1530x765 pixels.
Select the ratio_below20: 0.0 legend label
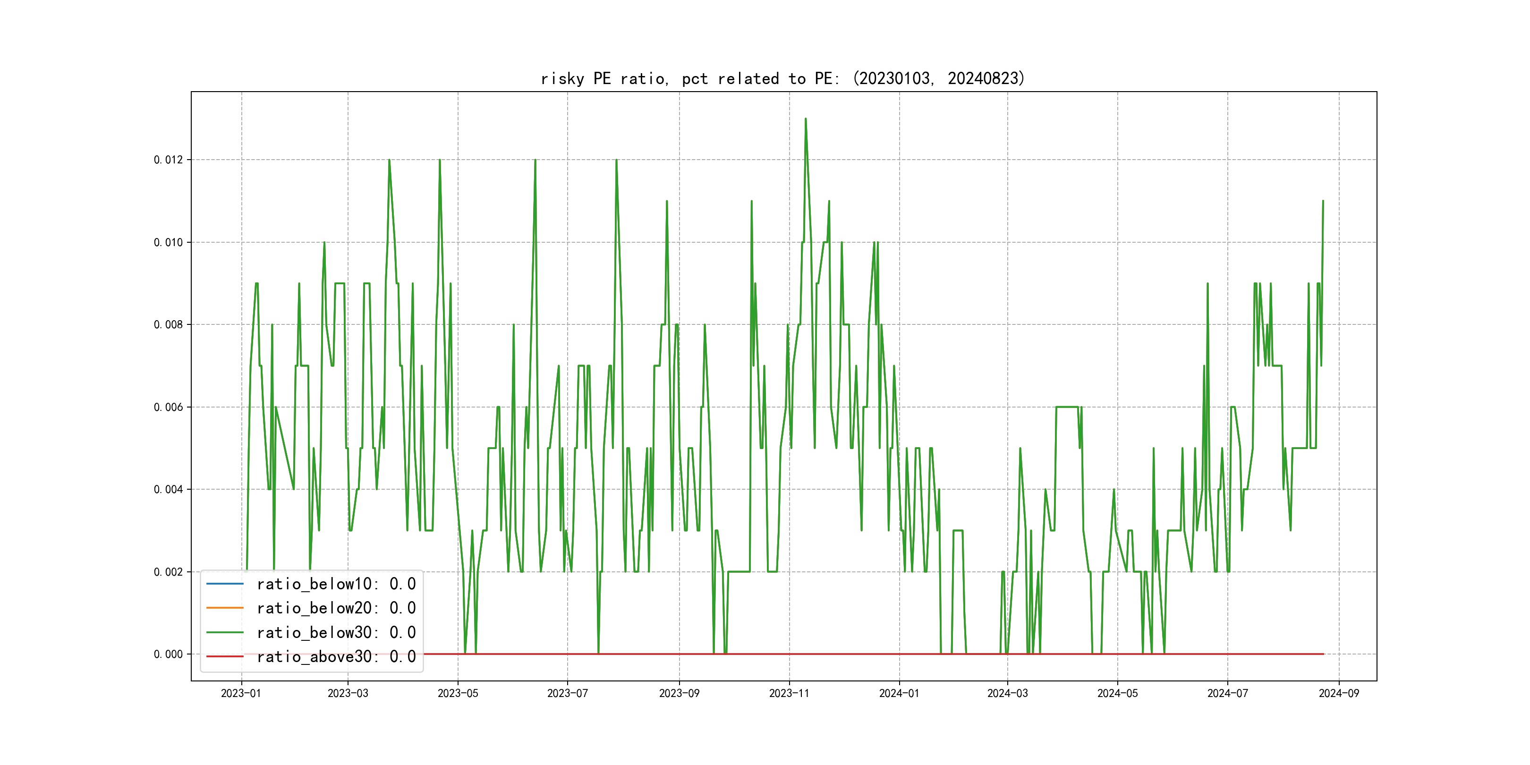point(336,608)
